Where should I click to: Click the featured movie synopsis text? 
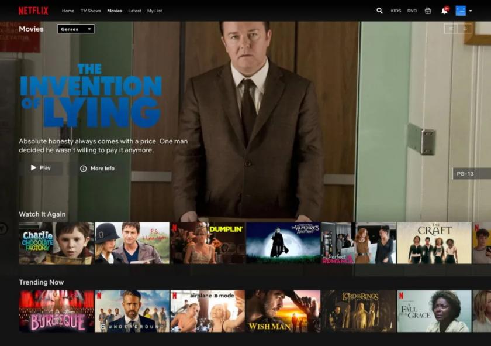click(x=103, y=146)
